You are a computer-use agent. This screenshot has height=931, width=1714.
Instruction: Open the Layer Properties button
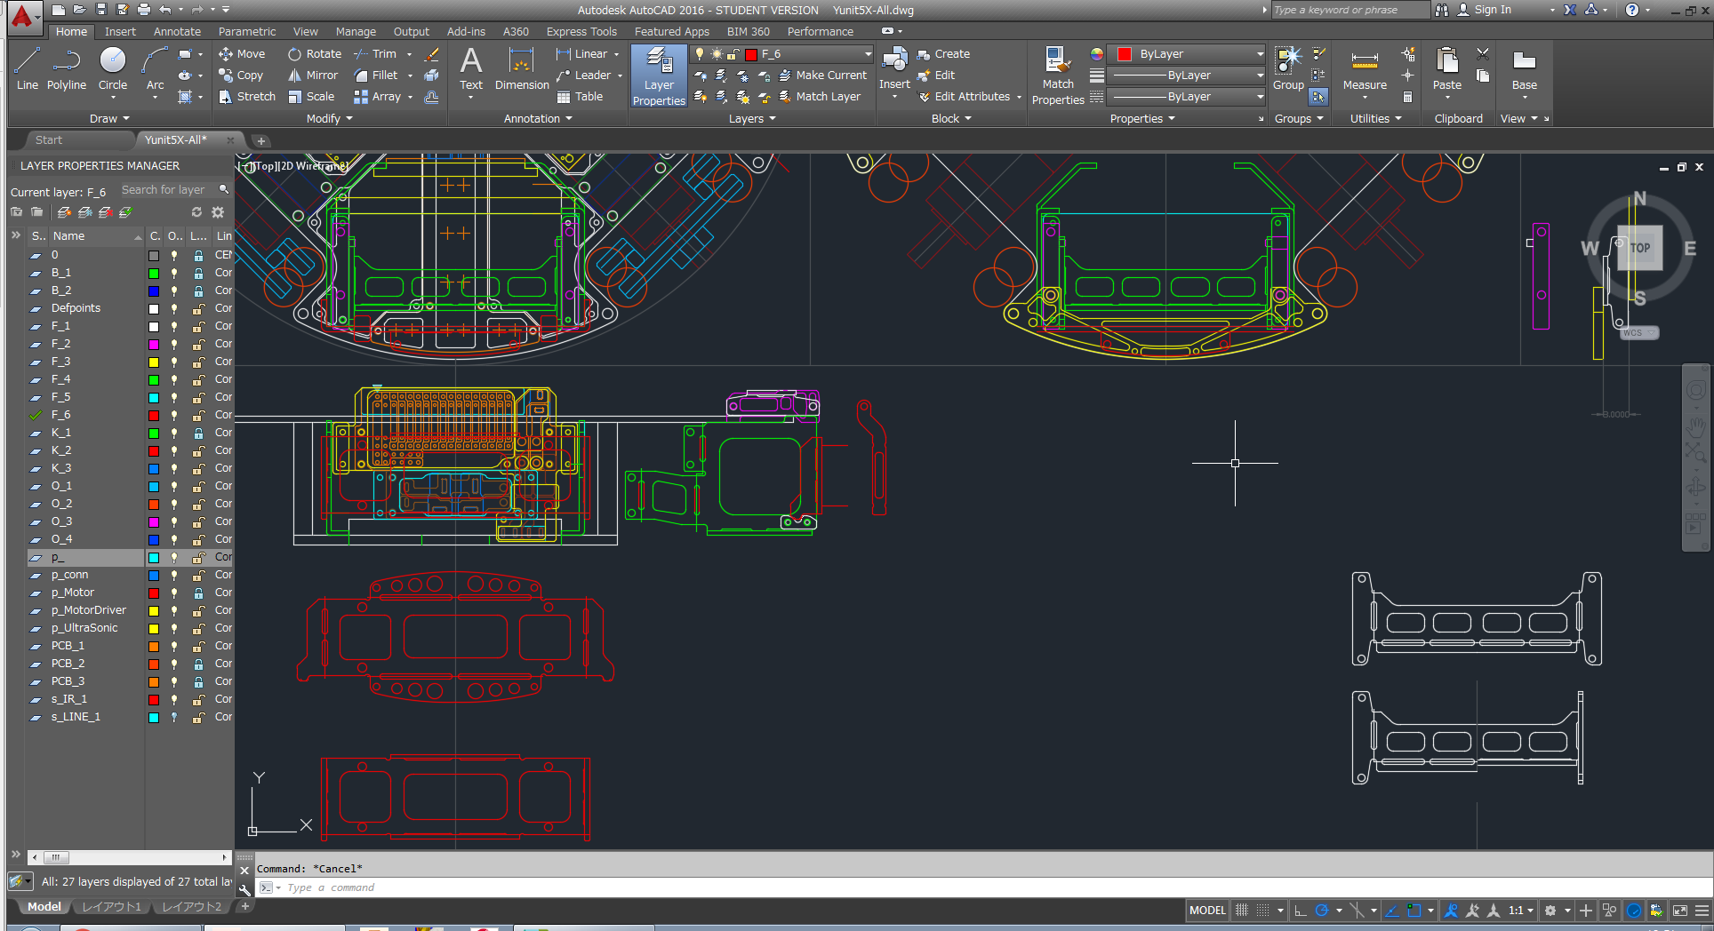click(659, 77)
